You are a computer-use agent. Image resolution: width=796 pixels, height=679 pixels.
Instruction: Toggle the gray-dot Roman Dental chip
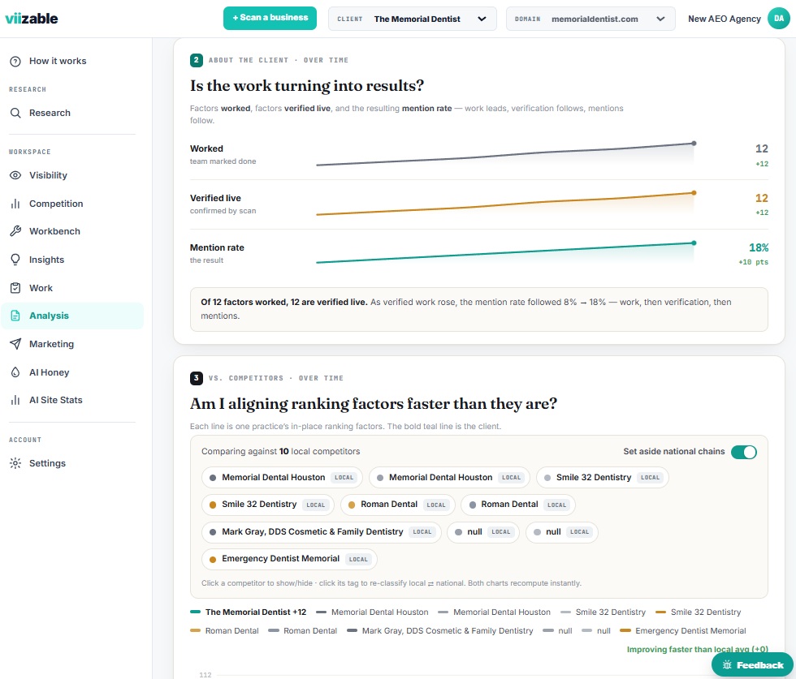coord(518,505)
